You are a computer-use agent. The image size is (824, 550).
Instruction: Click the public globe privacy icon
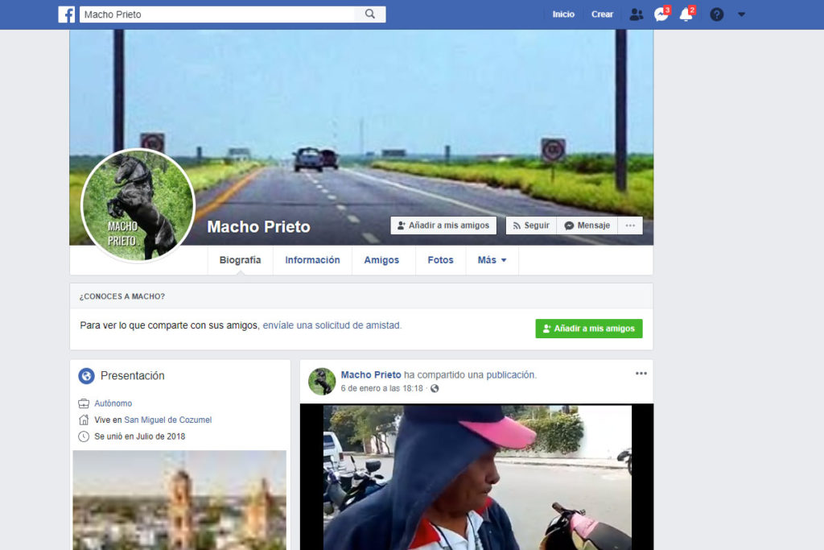(435, 389)
